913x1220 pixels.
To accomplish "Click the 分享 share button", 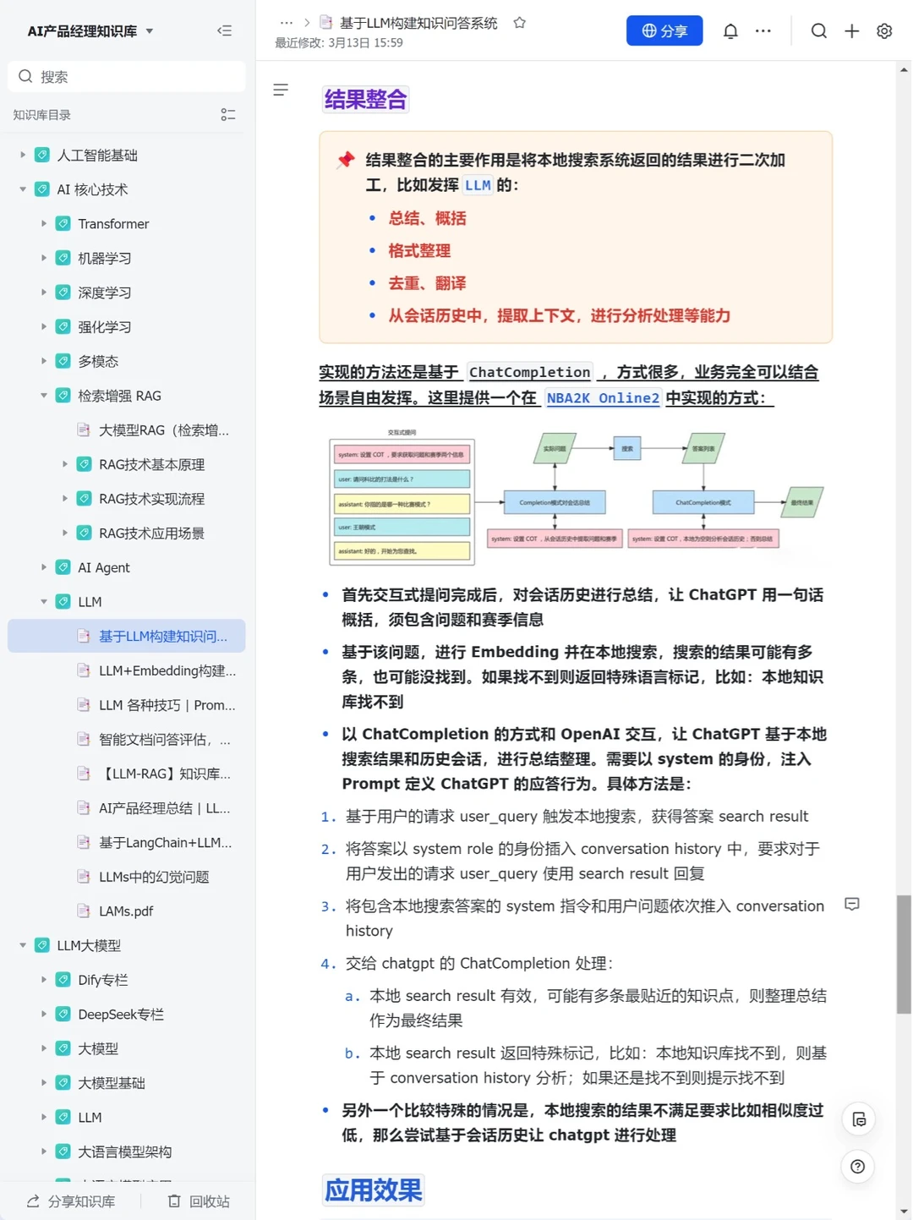I will (x=664, y=30).
